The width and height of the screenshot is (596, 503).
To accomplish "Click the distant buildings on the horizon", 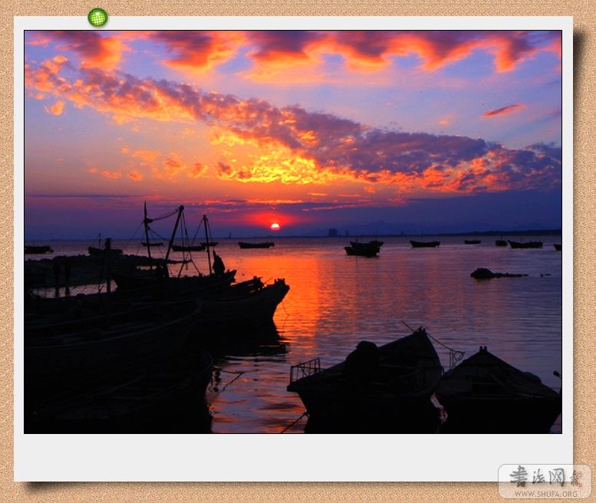I will [x=333, y=232].
